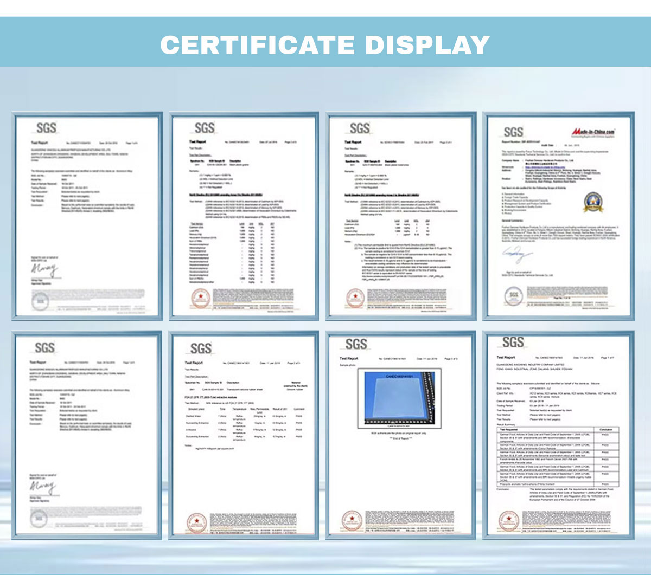
Task: Click the SGS logo above the sample photo report
Action: pyautogui.click(x=356, y=344)
